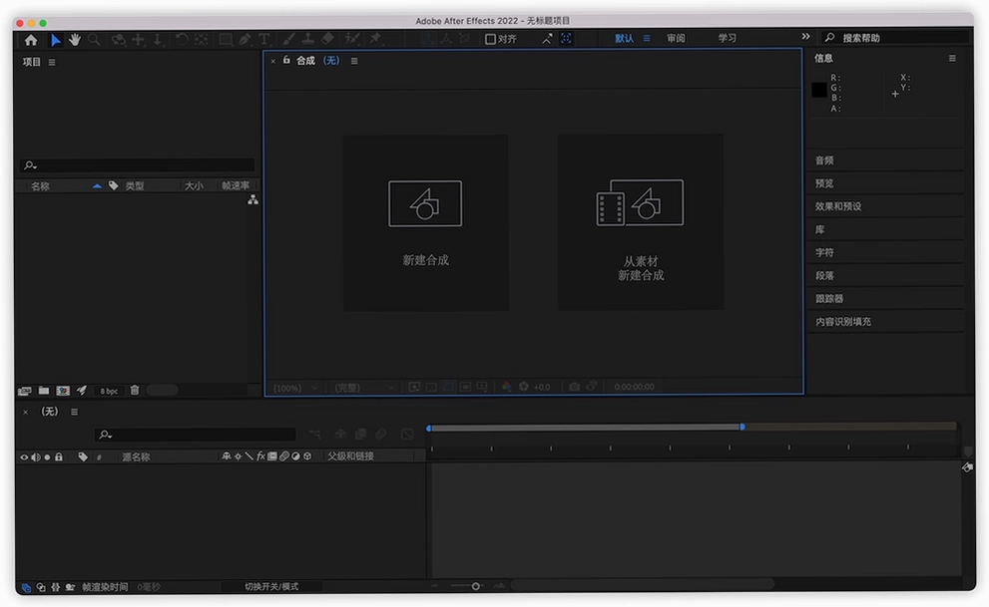Click the snap collapse arrow icon beside 对齐

tap(547, 39)
